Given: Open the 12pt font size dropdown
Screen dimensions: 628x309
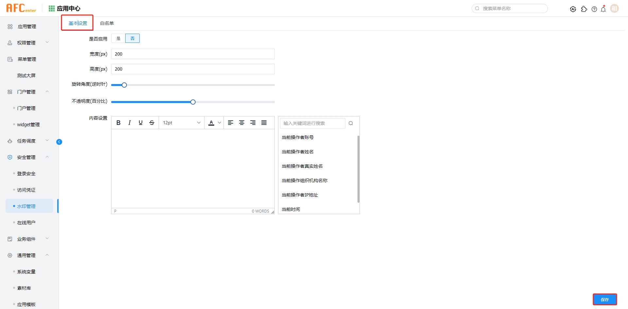Looking at the screenshot, I should pyautogui.click(x=182, y=123).
